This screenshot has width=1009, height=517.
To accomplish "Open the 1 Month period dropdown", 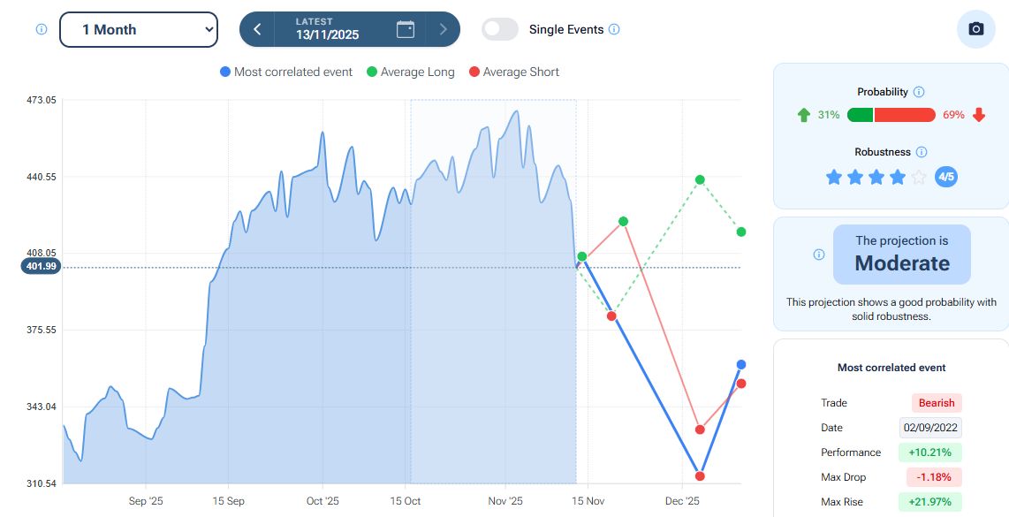I will coord(138,29).
